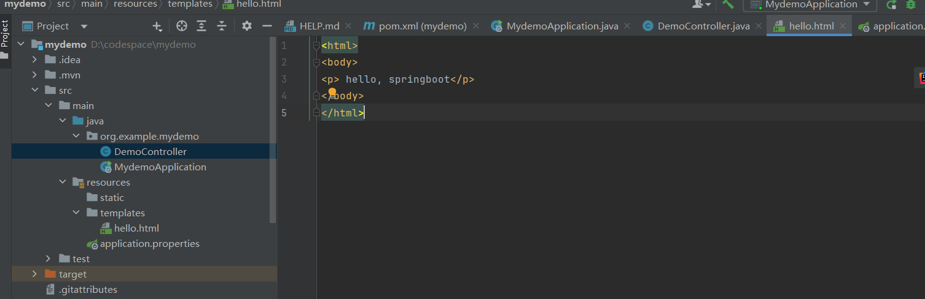Select opened file with the crosshair icon
The image size is (925, 299).
click(181, 26)
